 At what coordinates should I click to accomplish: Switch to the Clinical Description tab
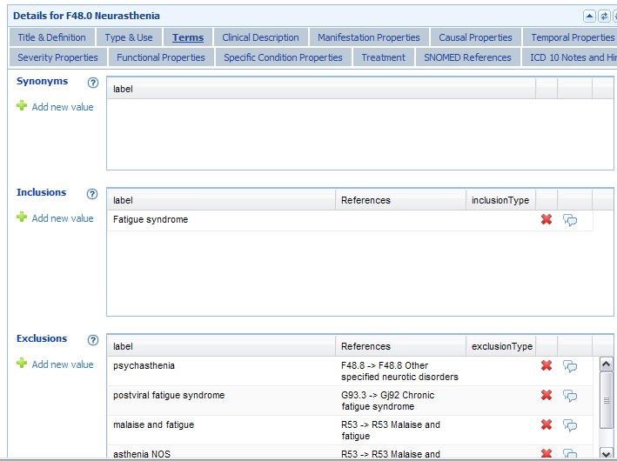260,37
